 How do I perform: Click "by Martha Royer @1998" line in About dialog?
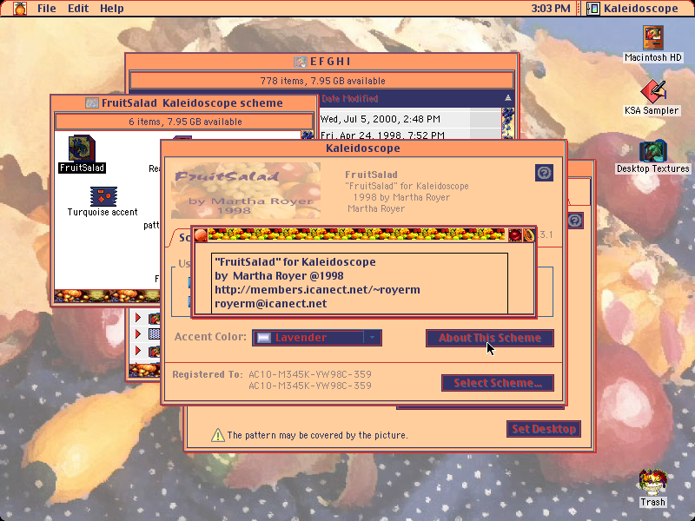pyautogui.click(x=279, y=275)
